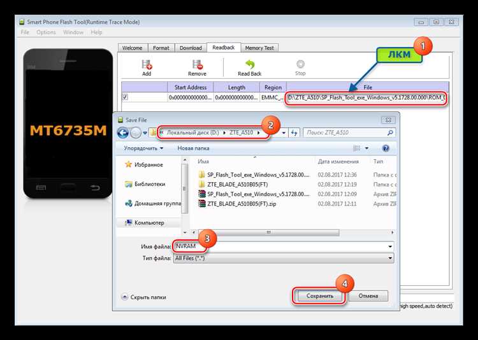Change the view mode icon
Viewport: 478px width, 340px height.
[357, 148]
